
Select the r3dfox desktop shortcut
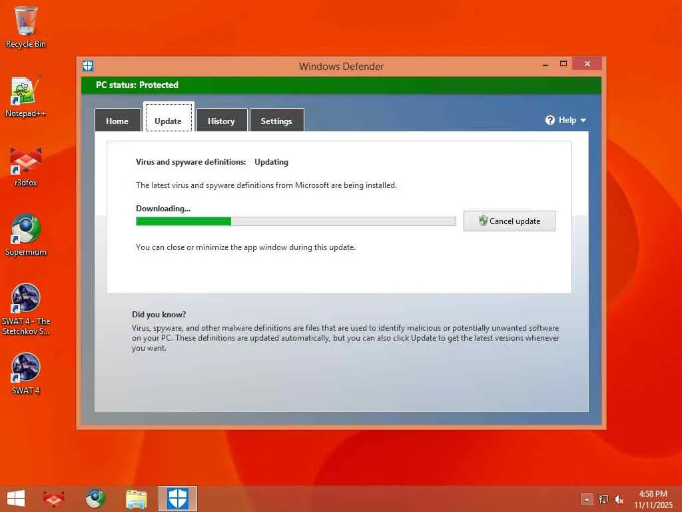(x=26, y=166)
